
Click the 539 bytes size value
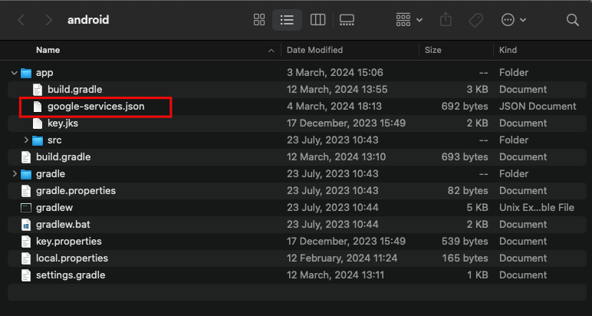pos(465,242)
